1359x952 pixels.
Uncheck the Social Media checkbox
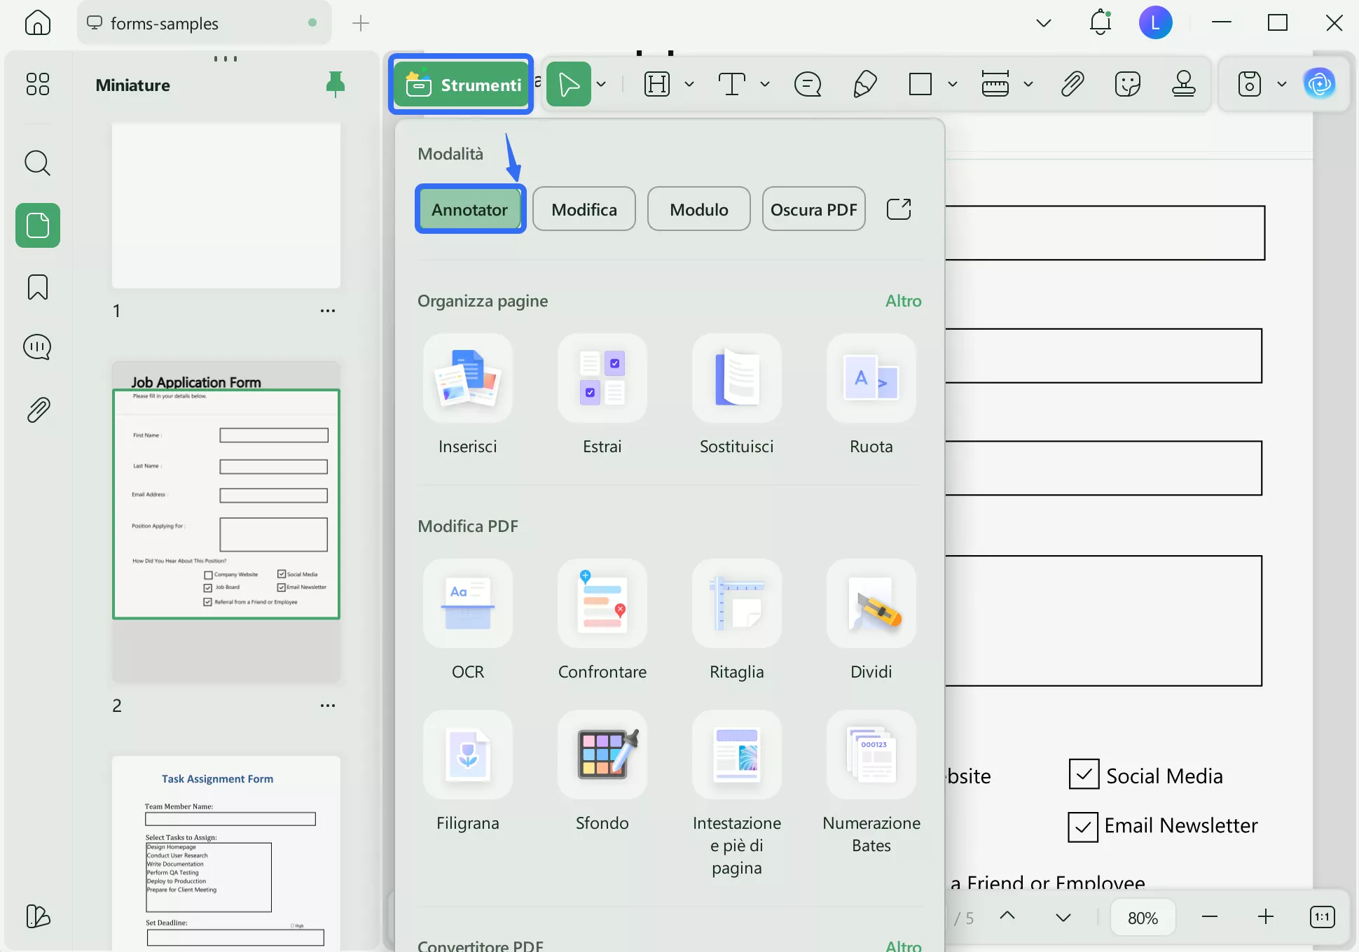pyautogui.click(x=1084, y=774)
